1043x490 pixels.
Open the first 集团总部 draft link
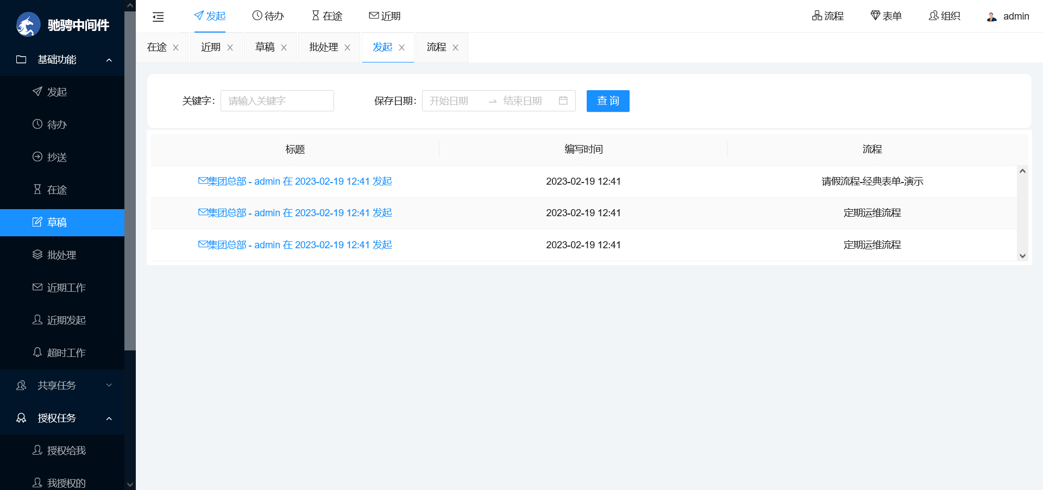[x=295, y=181]
